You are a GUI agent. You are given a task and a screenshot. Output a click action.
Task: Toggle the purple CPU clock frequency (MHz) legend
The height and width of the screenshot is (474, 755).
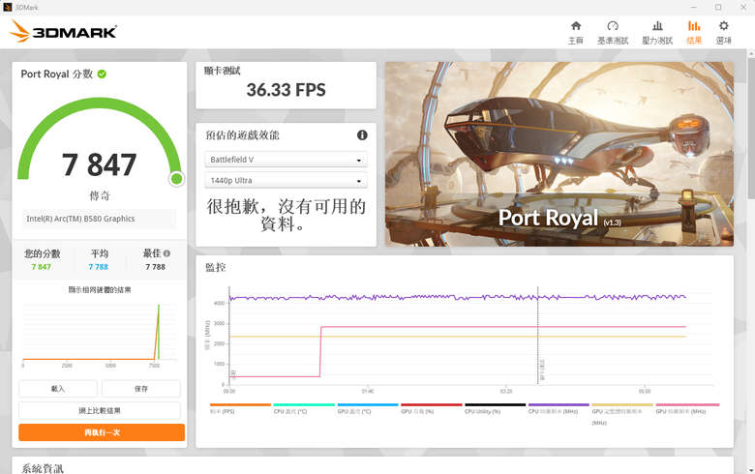(x=559, y=408)
